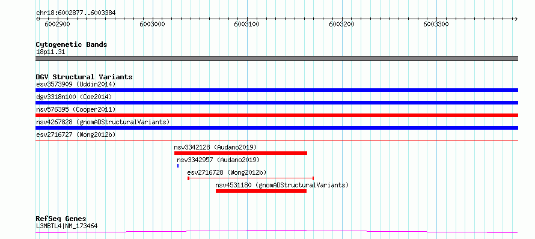Click the nsv576395 (Cooper2011) text label

click(76, 109)
